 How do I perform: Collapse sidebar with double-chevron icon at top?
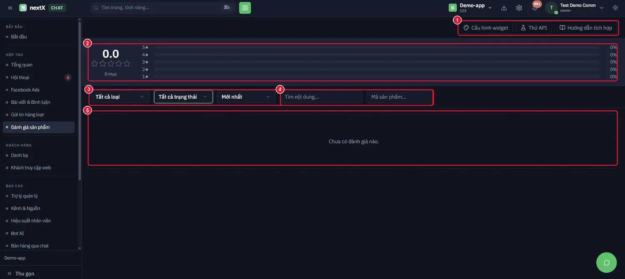(10, 7)
